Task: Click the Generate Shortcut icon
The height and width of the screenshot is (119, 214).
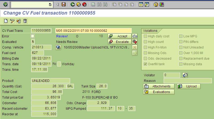Action: pyautogui.click(x=147, y=5)
